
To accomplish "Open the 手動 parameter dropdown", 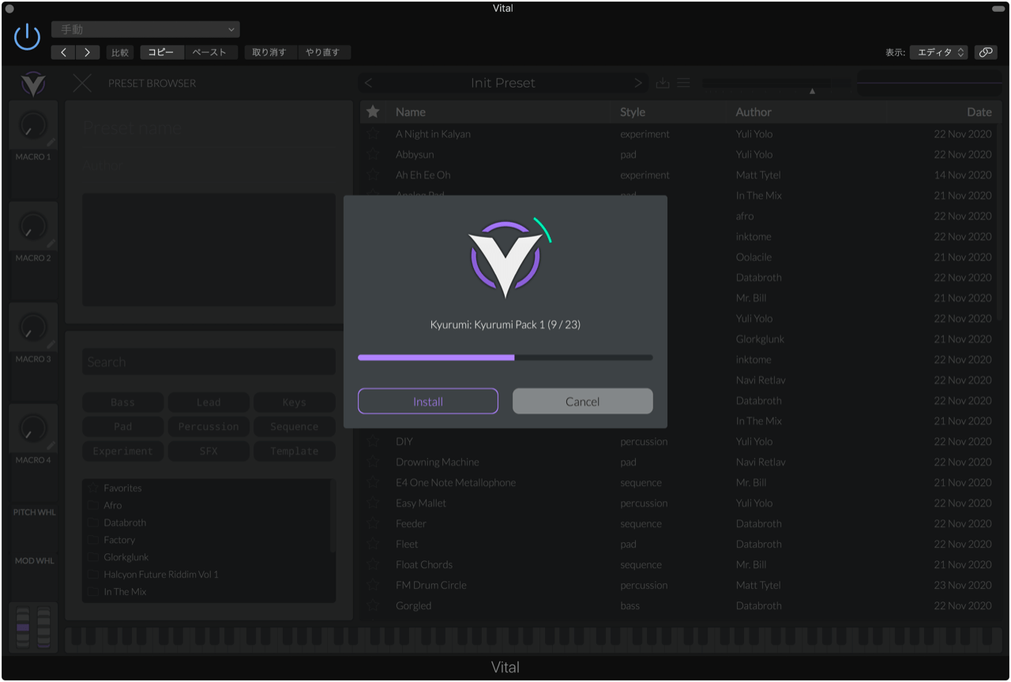I will coord(145,28).
